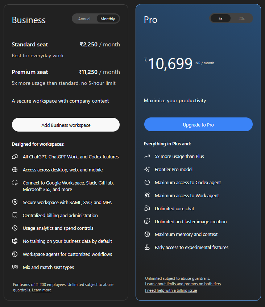Click dollar icon for Usage analytics
The height and width of the screenshot is (307, 265).
(x=15, y=228)
